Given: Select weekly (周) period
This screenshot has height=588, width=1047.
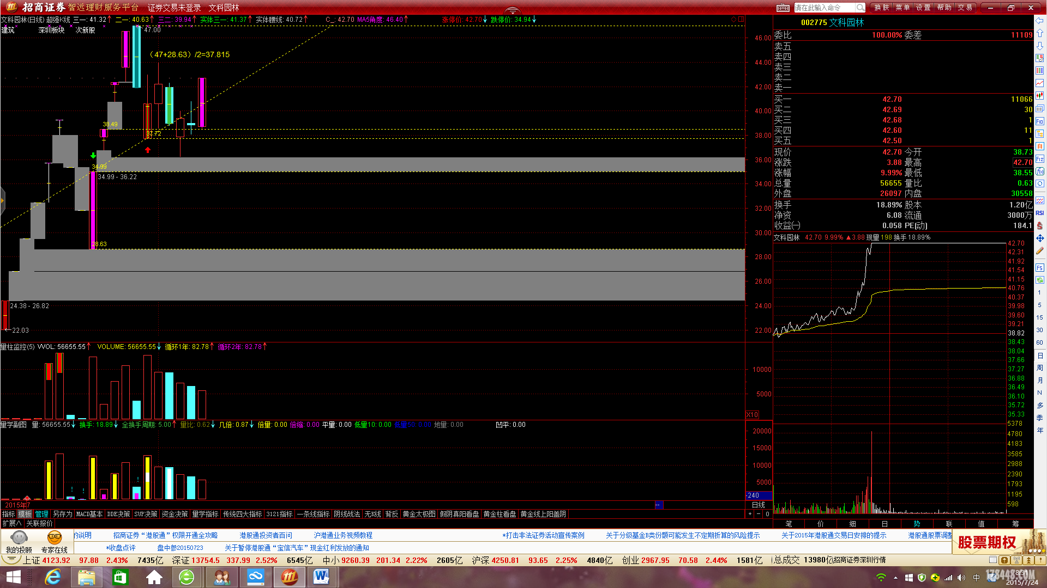Looking at the screenshot, I should tap(1039, 368).
